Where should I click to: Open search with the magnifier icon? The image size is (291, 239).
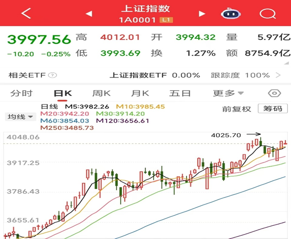pos(268,13)
